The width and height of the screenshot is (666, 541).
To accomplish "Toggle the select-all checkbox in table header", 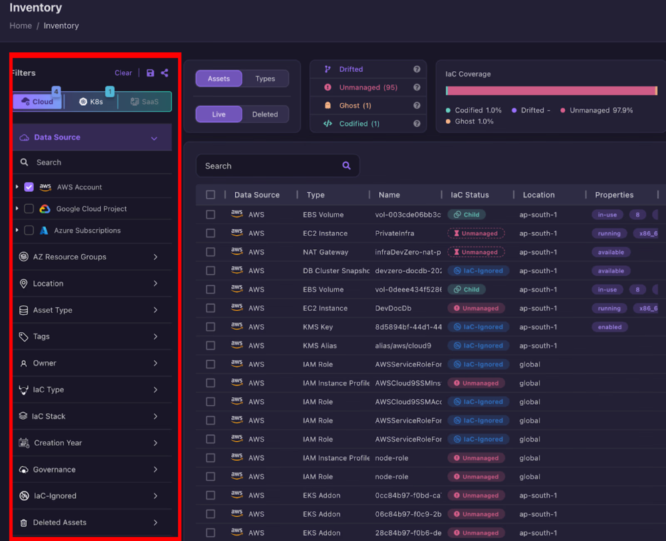I will 211,195.
